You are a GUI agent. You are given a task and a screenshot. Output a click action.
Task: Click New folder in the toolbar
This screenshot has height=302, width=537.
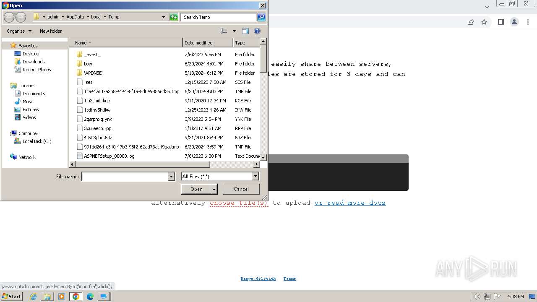click(x=51, y=31)
